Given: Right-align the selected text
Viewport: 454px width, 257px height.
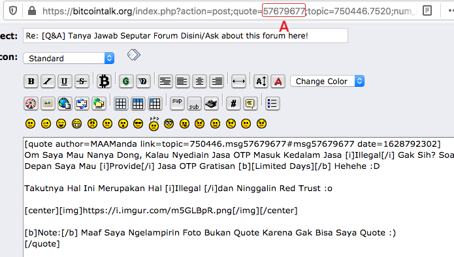Looking at the screenshot, I should pyautogui.click(x=217, y=82).
